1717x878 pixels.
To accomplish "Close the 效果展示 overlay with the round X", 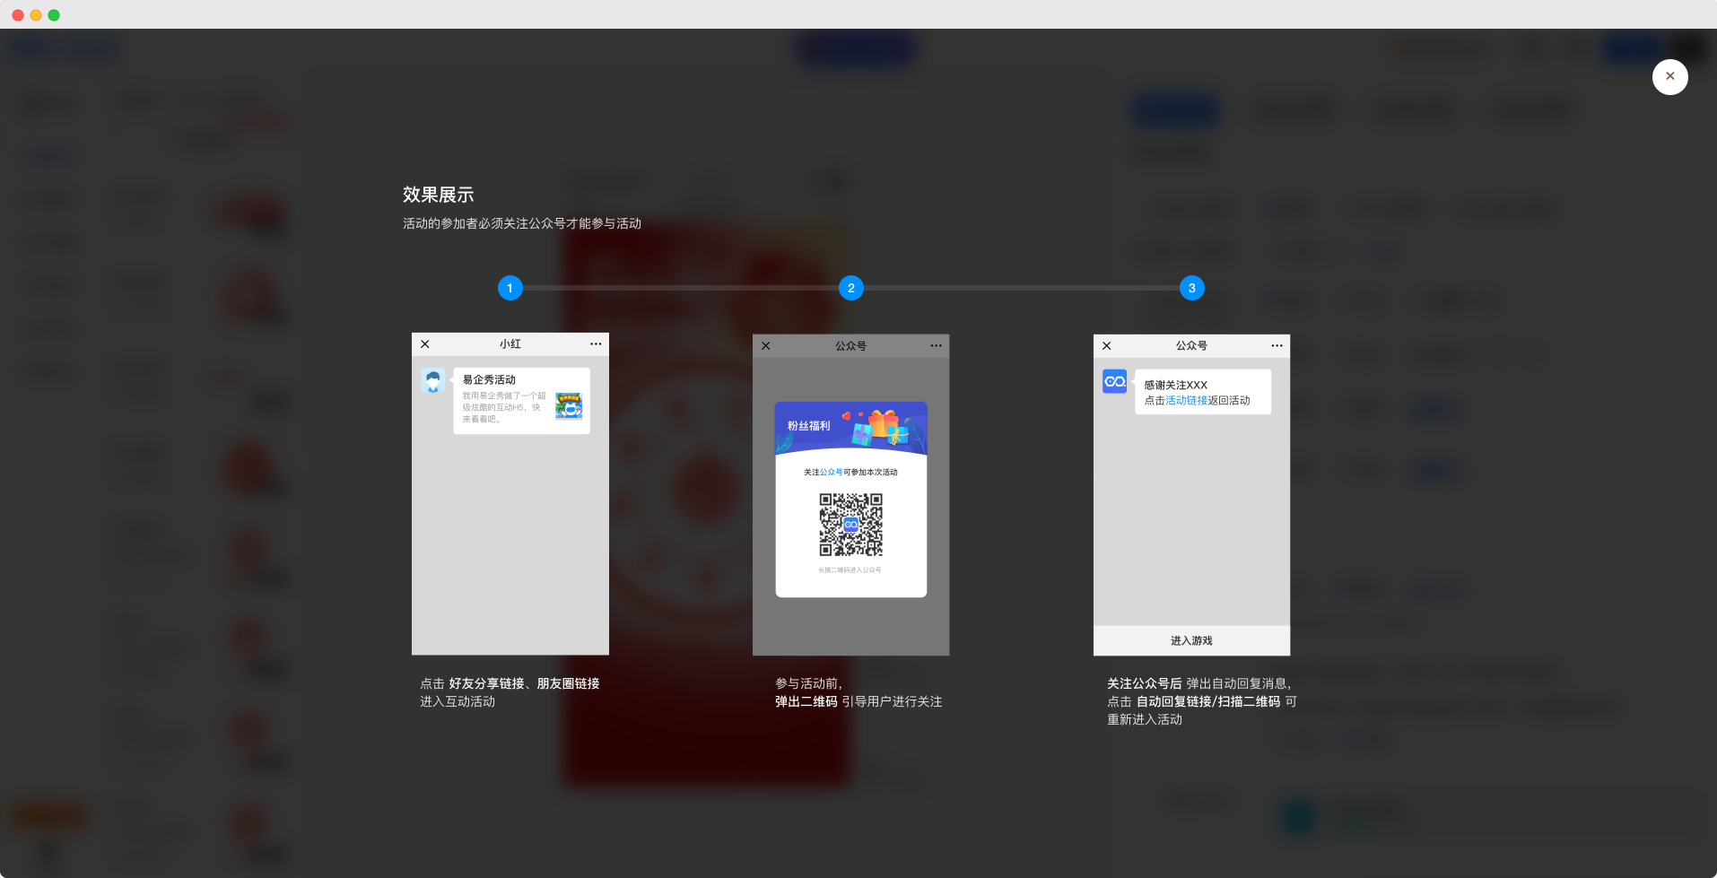I will [1669, 76].
